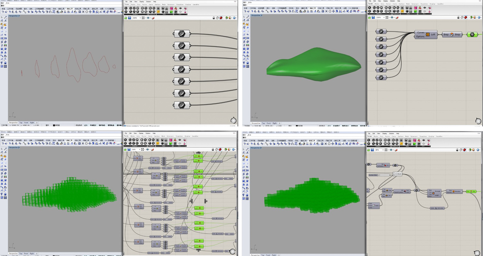Click the Number Slider in bottom-right Grasshopper canvas
The width and height of the screenshot is (483, 256).
click(x=379, y=175)
